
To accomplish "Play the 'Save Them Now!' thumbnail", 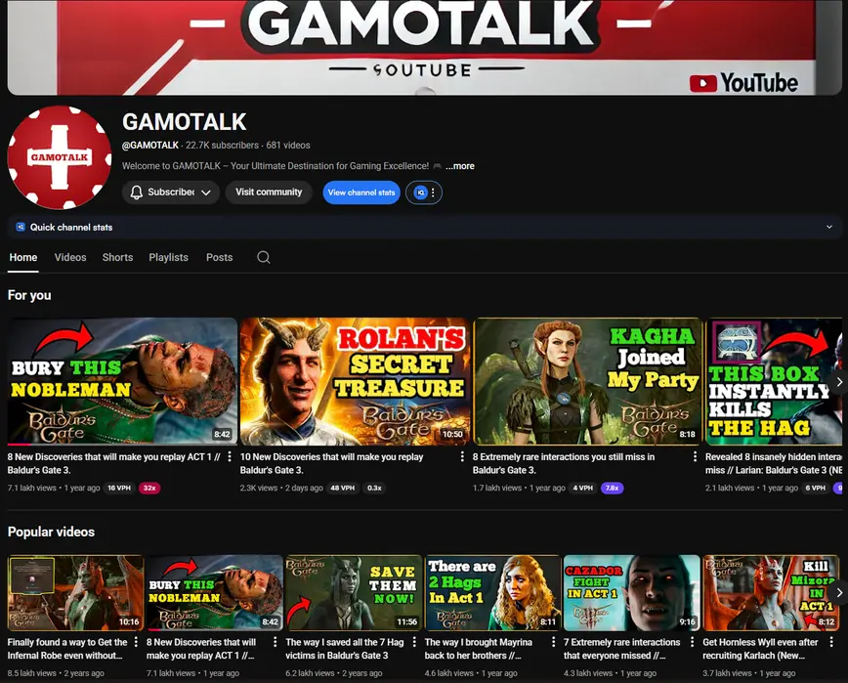I will coord(354,593).
